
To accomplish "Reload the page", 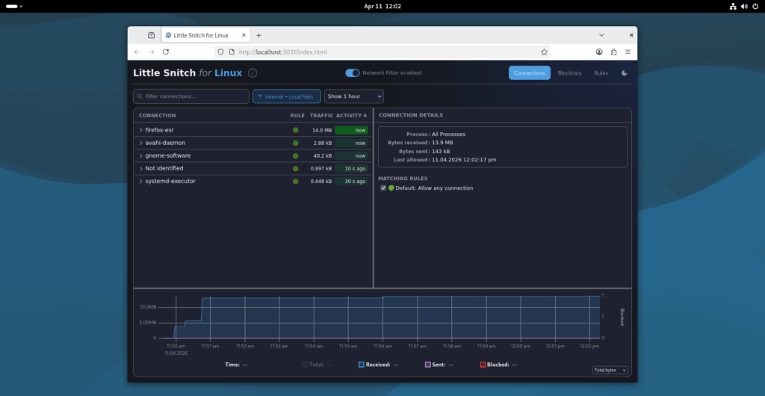I will pos(166,52).
